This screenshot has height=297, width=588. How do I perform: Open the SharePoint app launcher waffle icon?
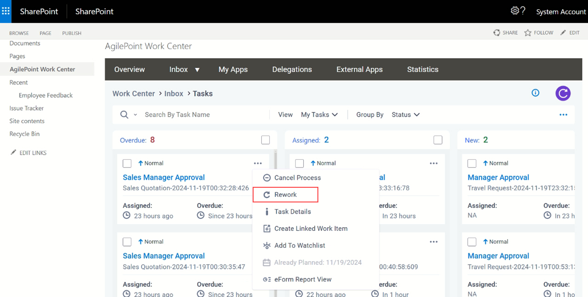[6, 11]
